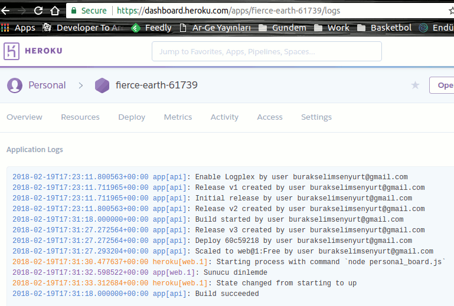Open the Chrome Apps grid shortcut
The height and width of the screenshot is (306, 454).
(x=5, y=28)
